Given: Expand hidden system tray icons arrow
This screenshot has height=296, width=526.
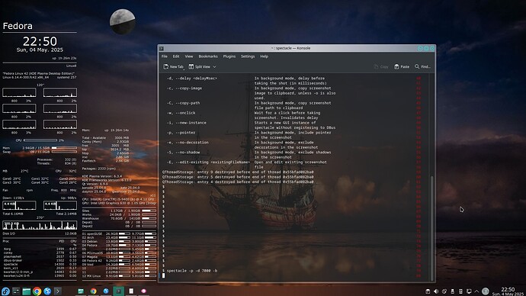Looking at the screenshot, I should (476, 291).
